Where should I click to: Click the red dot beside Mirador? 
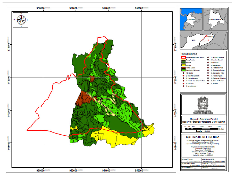tap(207, 83)
